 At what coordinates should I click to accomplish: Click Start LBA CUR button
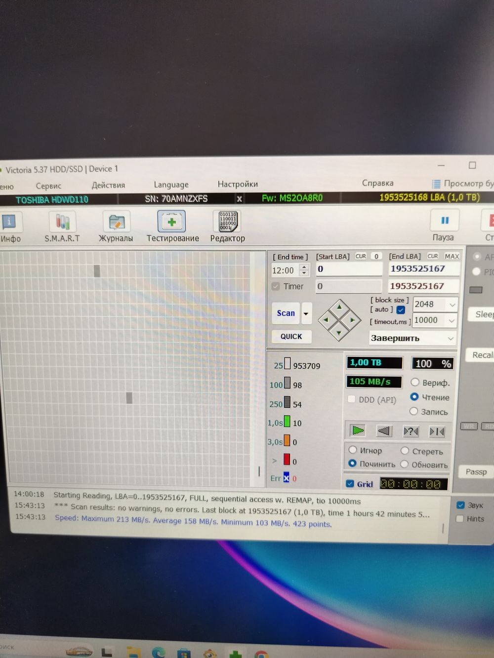[x=361, y=256]
